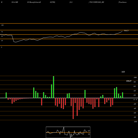Click the value 23 in the mini chart
Screen dimensions: 138x138
click(89, 131)
